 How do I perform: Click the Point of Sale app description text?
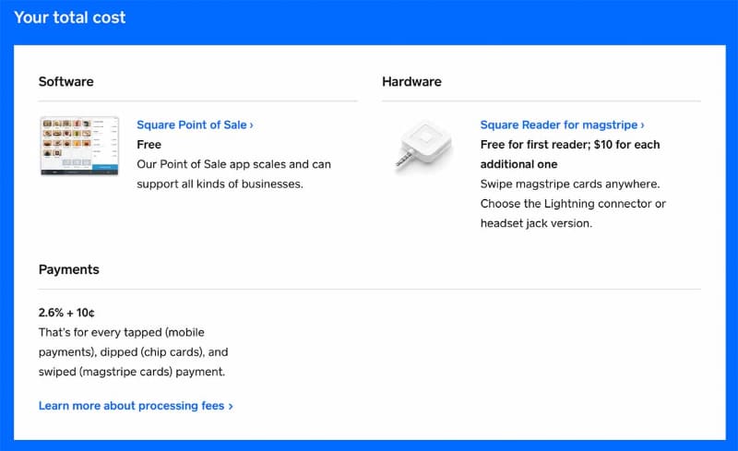click(232, 174)
